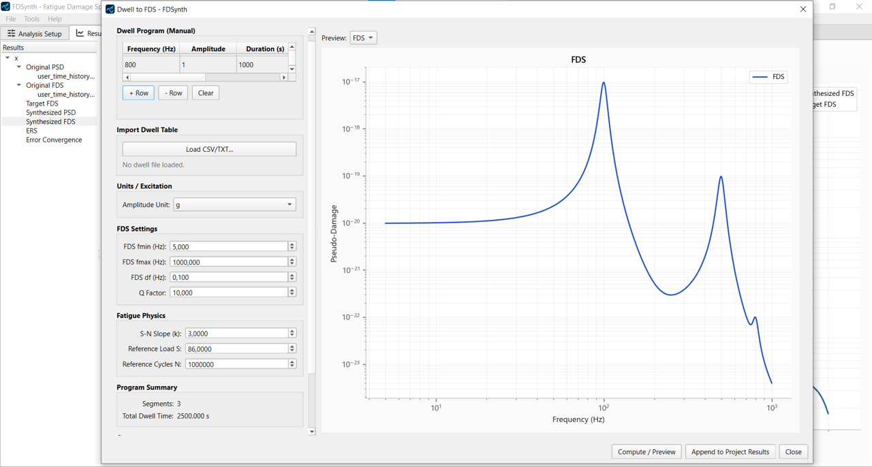Clear the dwell program table

pyautogui.click(x=205, y=93)
